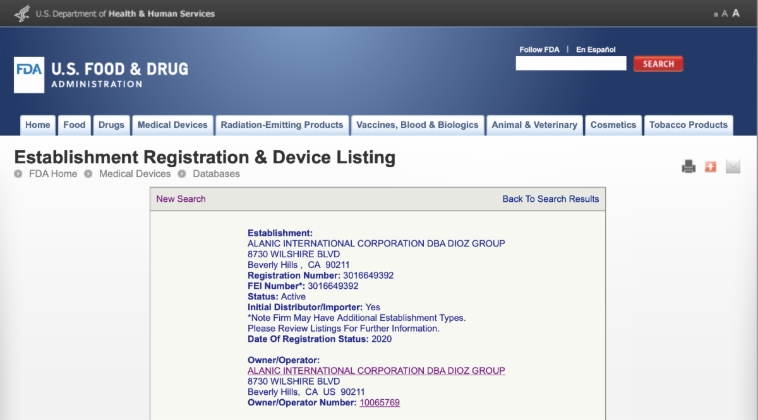The height and width of the screenshot is (420, 758).
Task: Click the Initial Distributor/Importer Yes text
Action: [x=314, y=307]
